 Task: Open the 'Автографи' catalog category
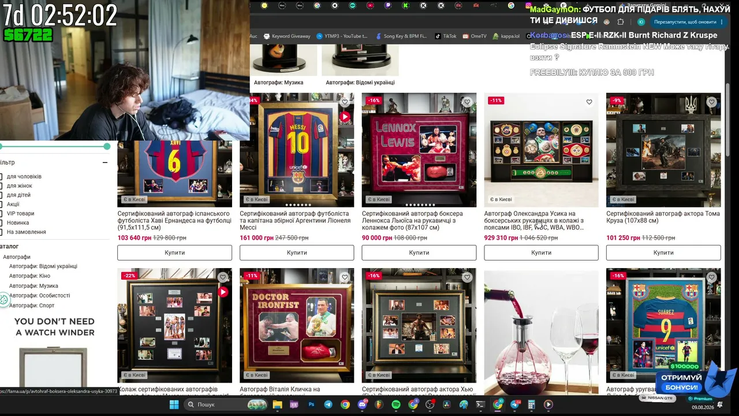coord(17,257)
